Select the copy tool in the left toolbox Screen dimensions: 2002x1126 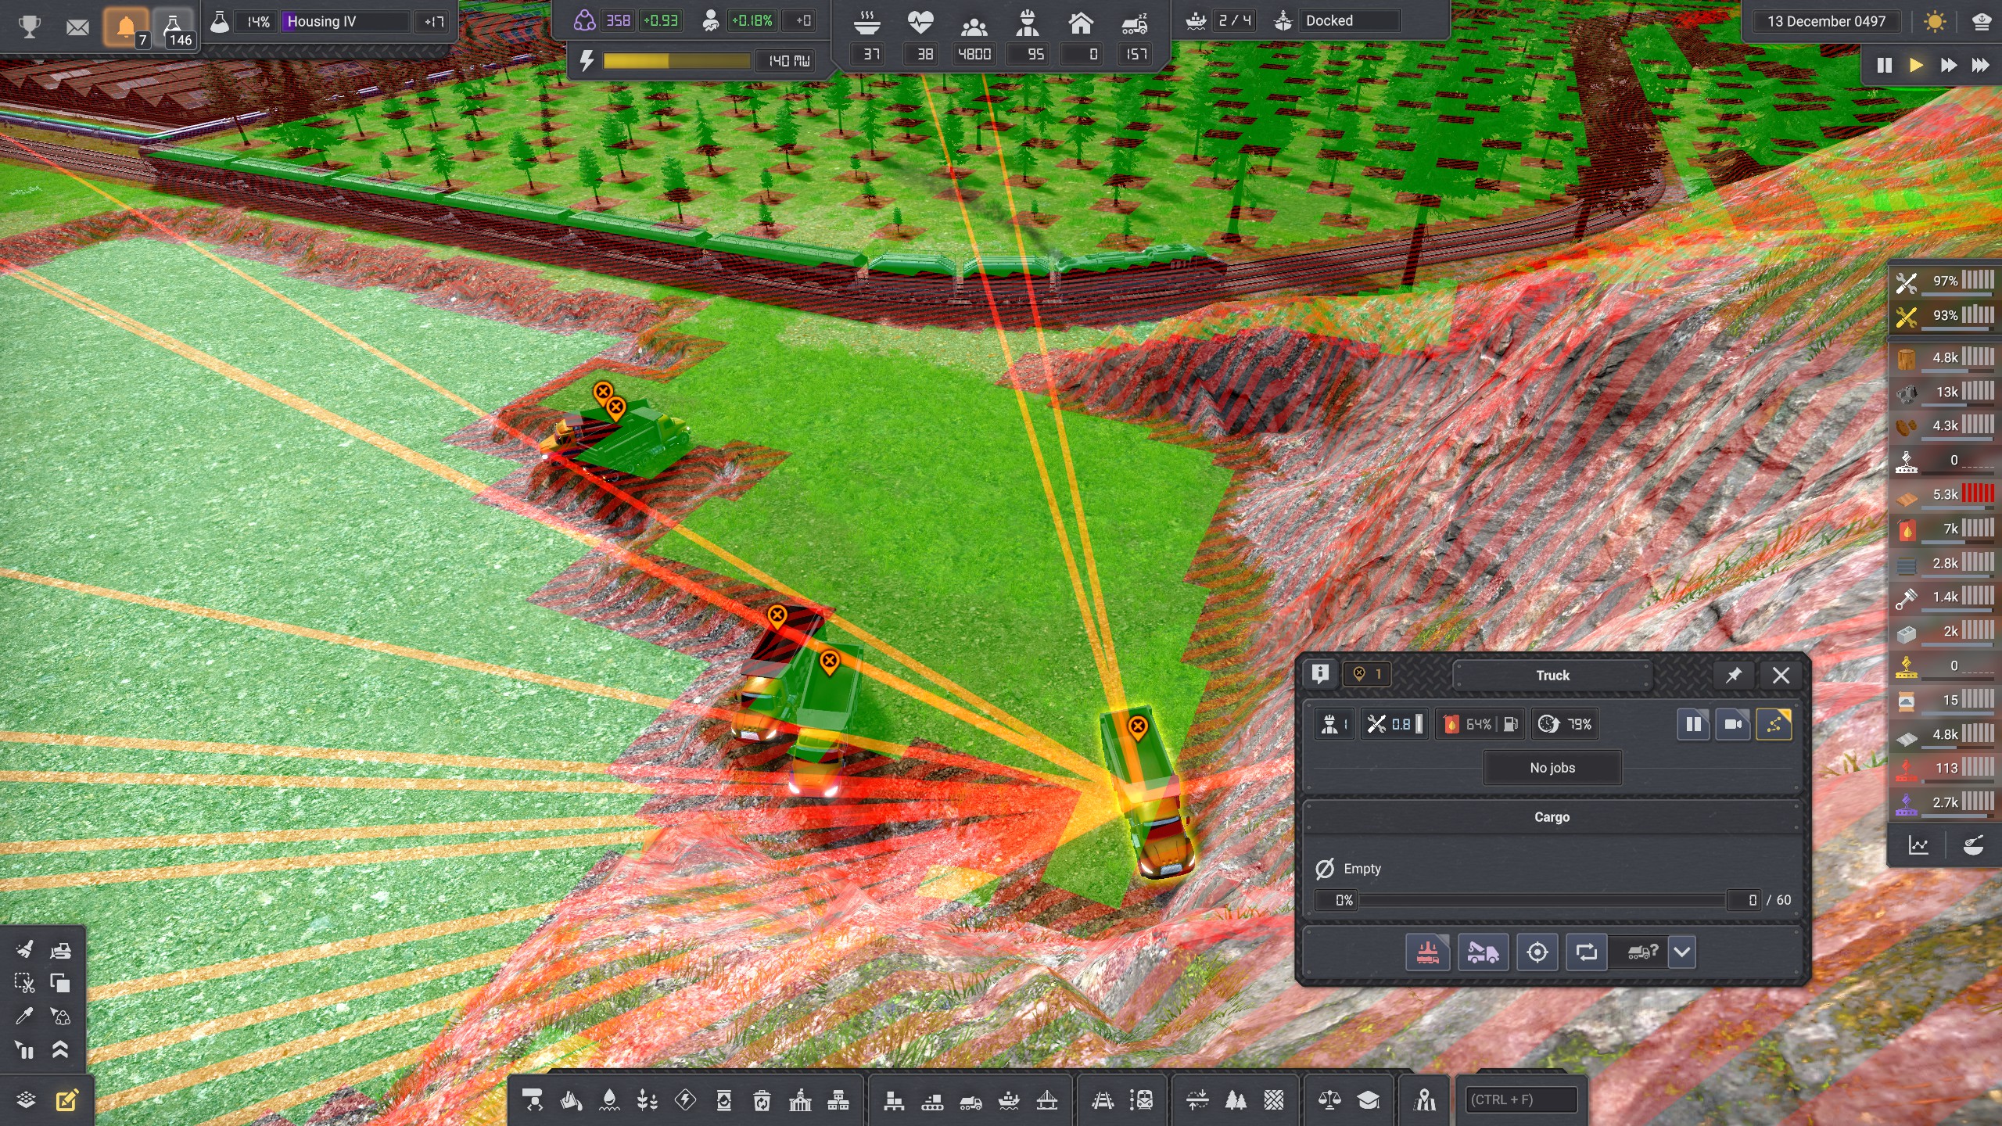(59, 983)
